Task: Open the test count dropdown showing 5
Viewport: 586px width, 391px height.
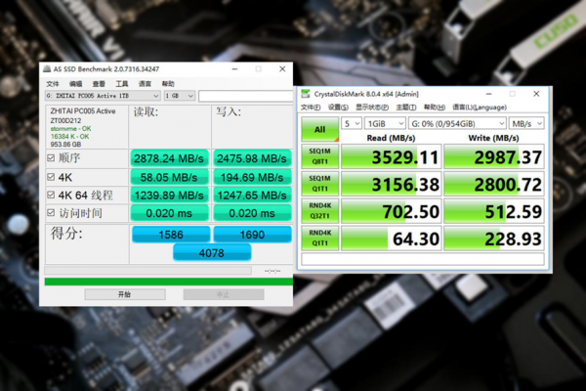Action: (352, 123)
